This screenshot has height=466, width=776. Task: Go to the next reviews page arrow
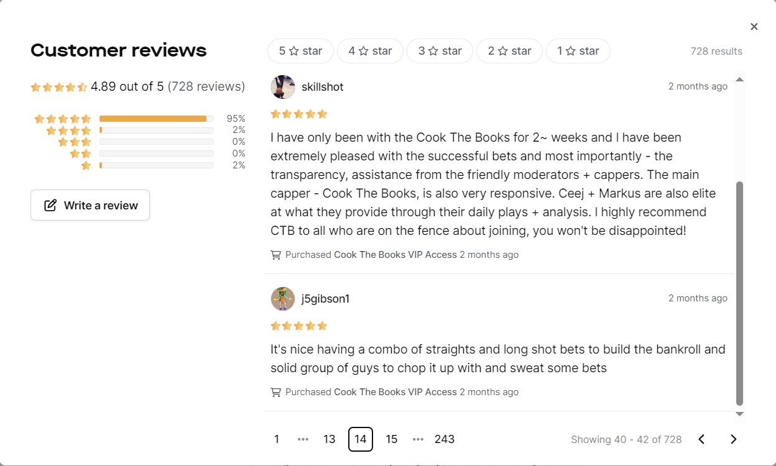733,439
